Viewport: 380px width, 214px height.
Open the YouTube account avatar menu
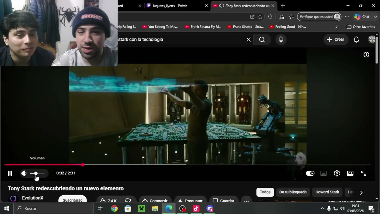tap(372, 40)
